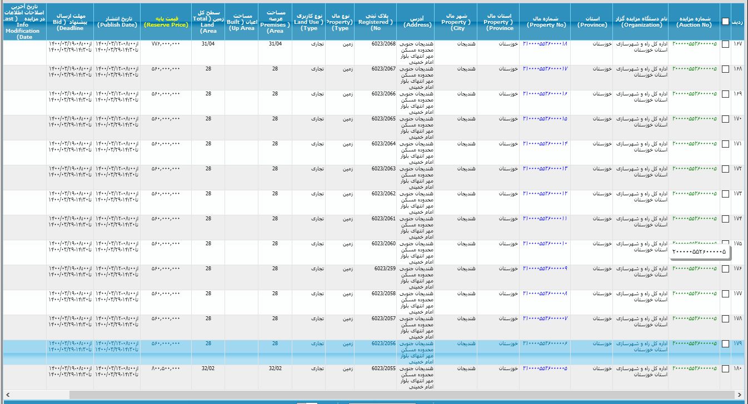Follow property number link ending in 12
This screenshot has width=748, height=404.
pos(545,194)
